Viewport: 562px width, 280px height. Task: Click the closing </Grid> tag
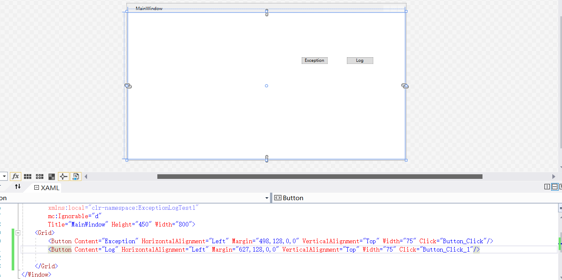click(x=46, y=266)
